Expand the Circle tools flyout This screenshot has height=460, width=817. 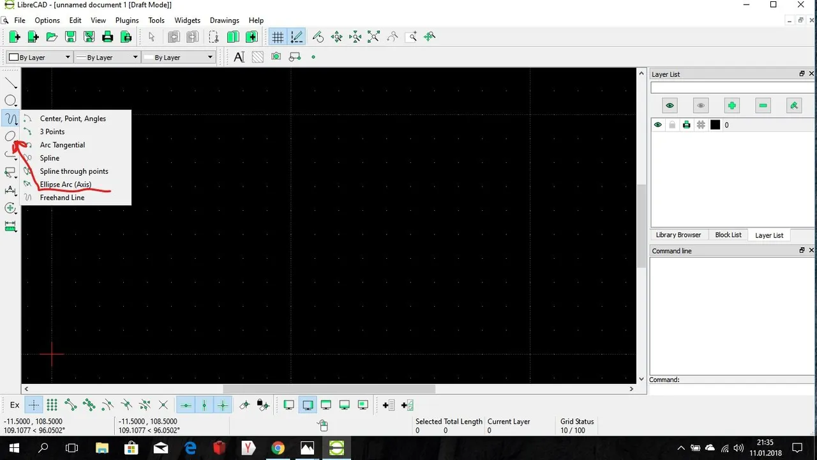(11, 101)
